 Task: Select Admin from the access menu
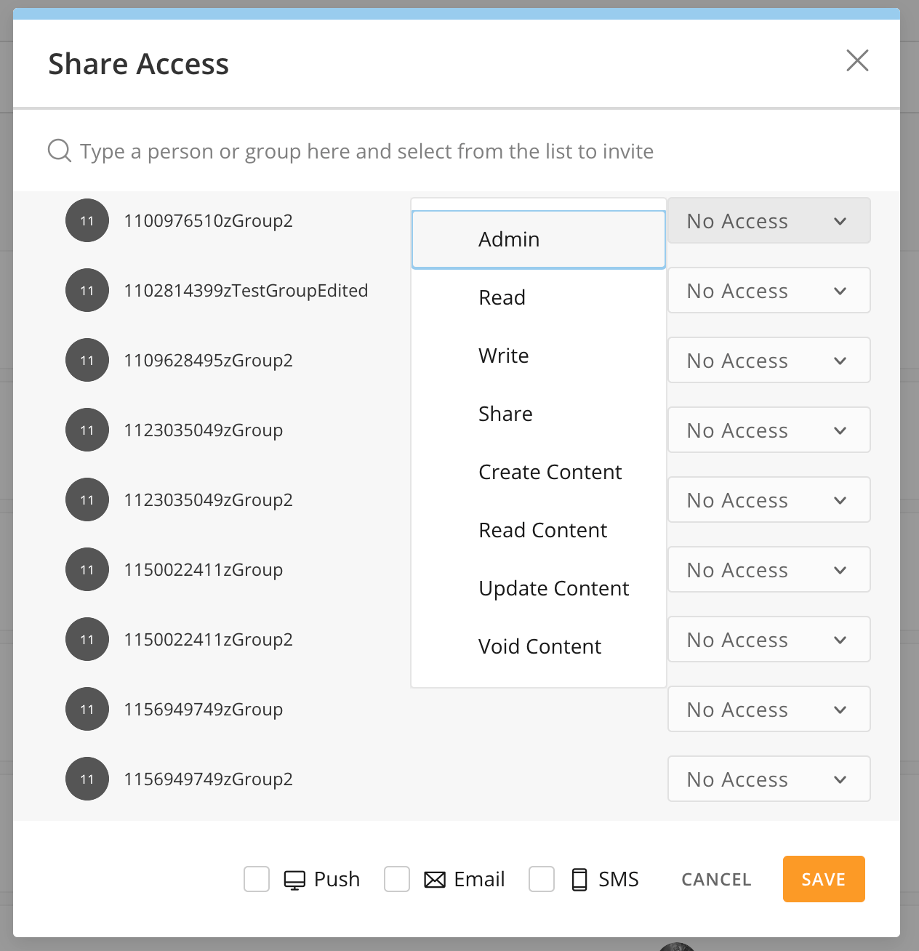(x=539, y=239)
